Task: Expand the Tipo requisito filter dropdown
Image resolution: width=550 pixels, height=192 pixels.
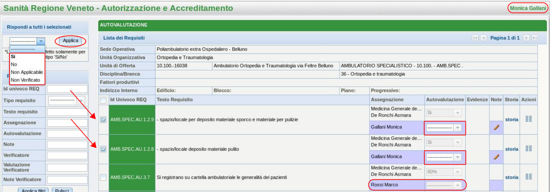Action: (80, 100)
